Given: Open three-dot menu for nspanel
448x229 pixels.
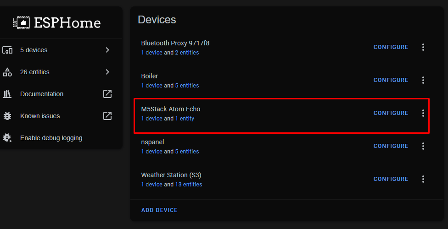Looking at the screenshot, I should click(x=423, y=146).
